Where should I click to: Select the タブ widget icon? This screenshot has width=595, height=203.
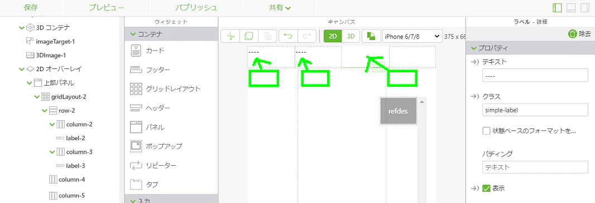pyautogui.click(x=136, y=185)
